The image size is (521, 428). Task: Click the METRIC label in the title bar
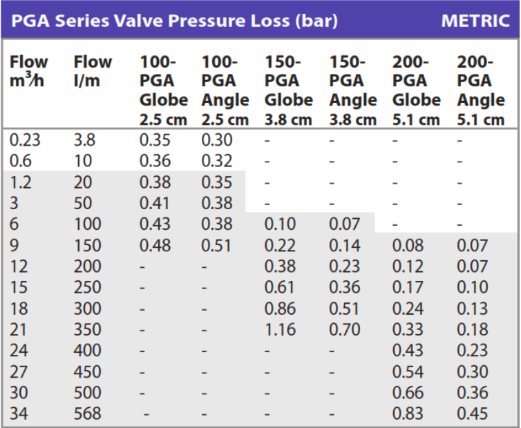pos(475,20)
